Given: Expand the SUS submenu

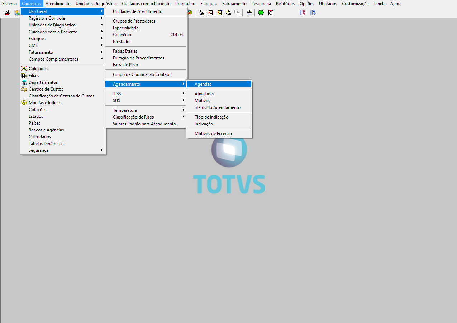Looking at the screenshot, I should pos(145,101).
